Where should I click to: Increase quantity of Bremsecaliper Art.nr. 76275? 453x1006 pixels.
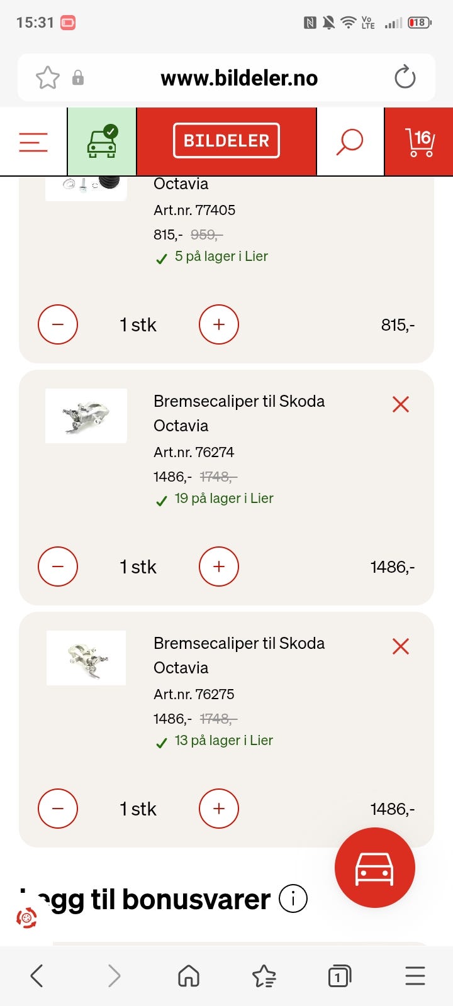point(219,809)
